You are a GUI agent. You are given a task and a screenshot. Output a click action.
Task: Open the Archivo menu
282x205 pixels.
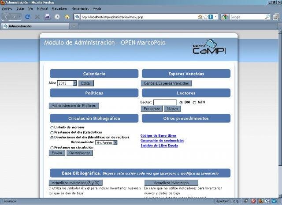coord(7,8)
